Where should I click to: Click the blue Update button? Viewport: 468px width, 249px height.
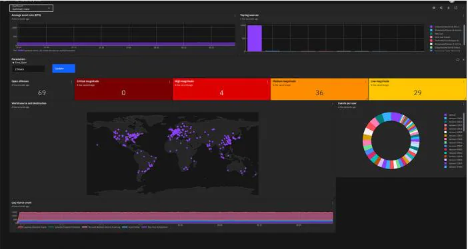coord(63,69)
